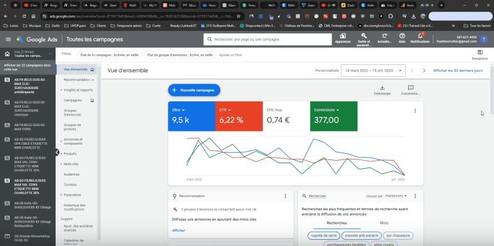
Task: Click the Télécharger download icon
Action: pyautogui.click(x=382, y=88)
